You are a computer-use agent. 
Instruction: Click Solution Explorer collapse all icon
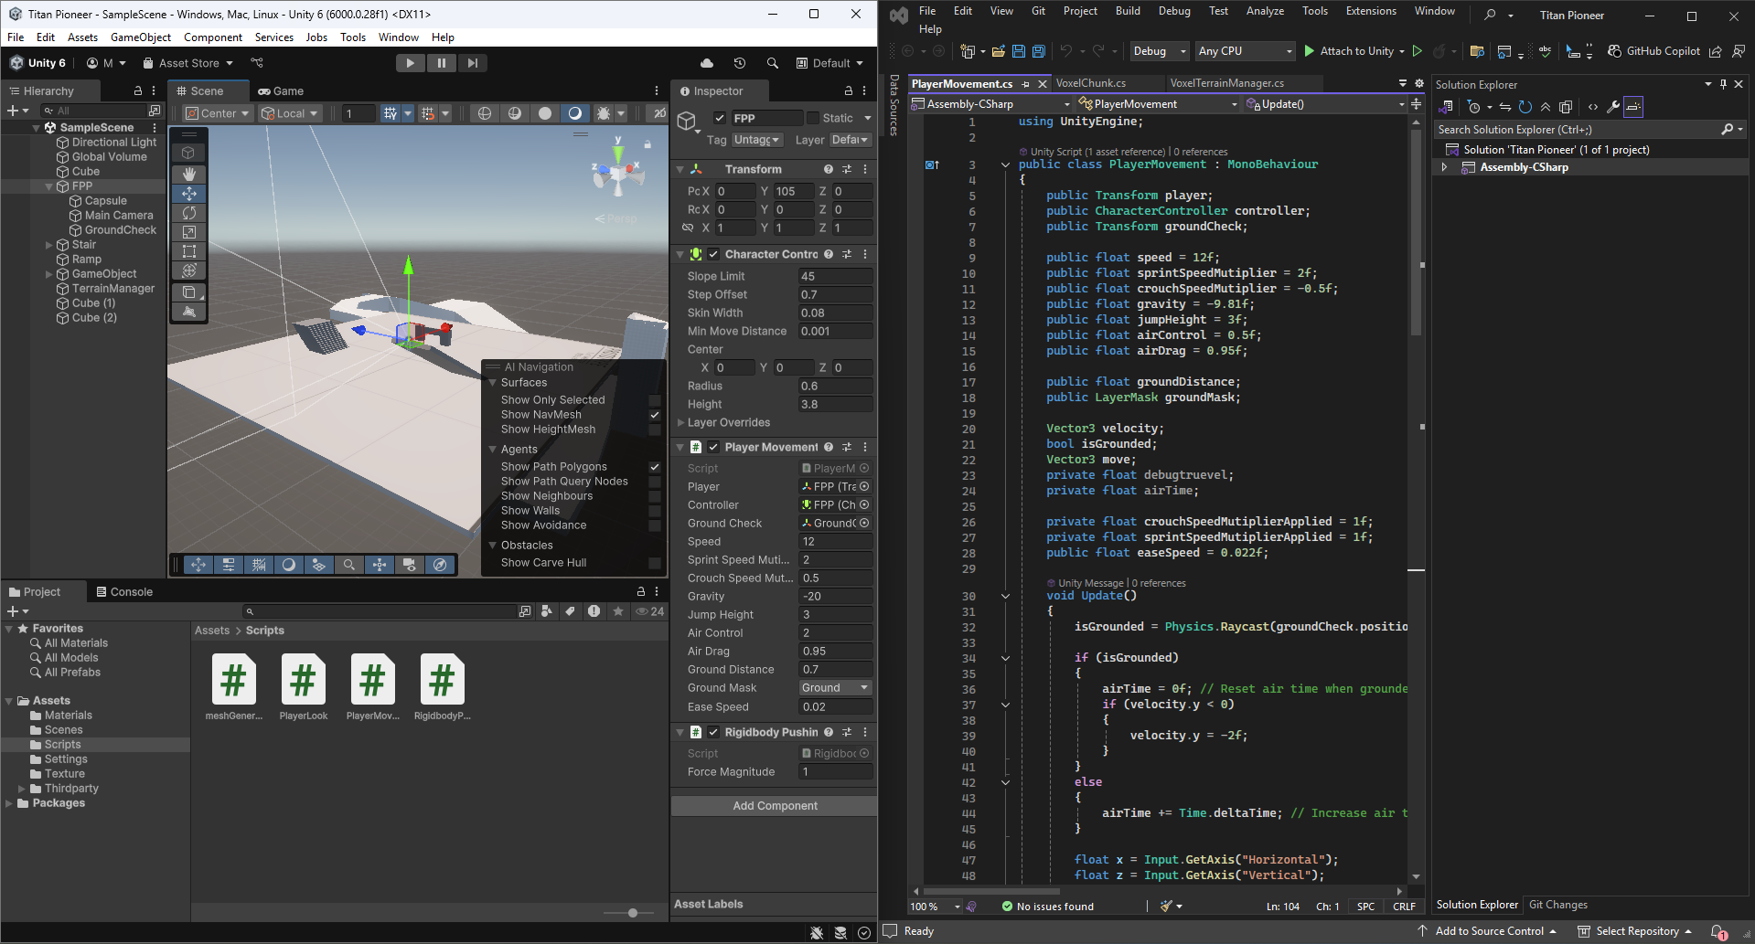point(1546,107)
